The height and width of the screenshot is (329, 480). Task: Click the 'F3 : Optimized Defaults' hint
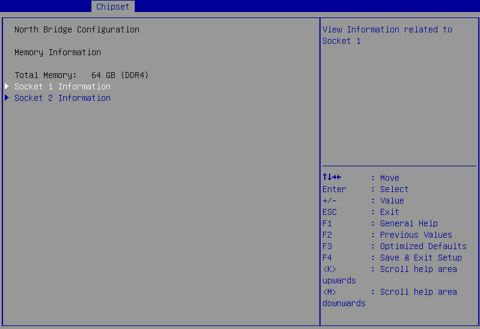pos(395,246)
